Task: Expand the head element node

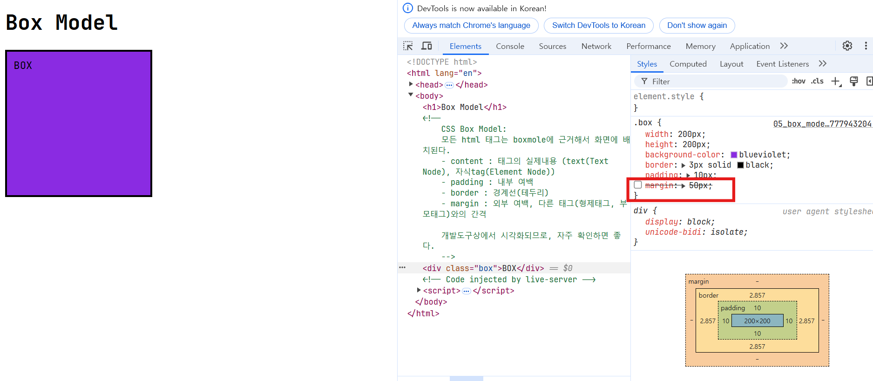Action: click(411, 84)
